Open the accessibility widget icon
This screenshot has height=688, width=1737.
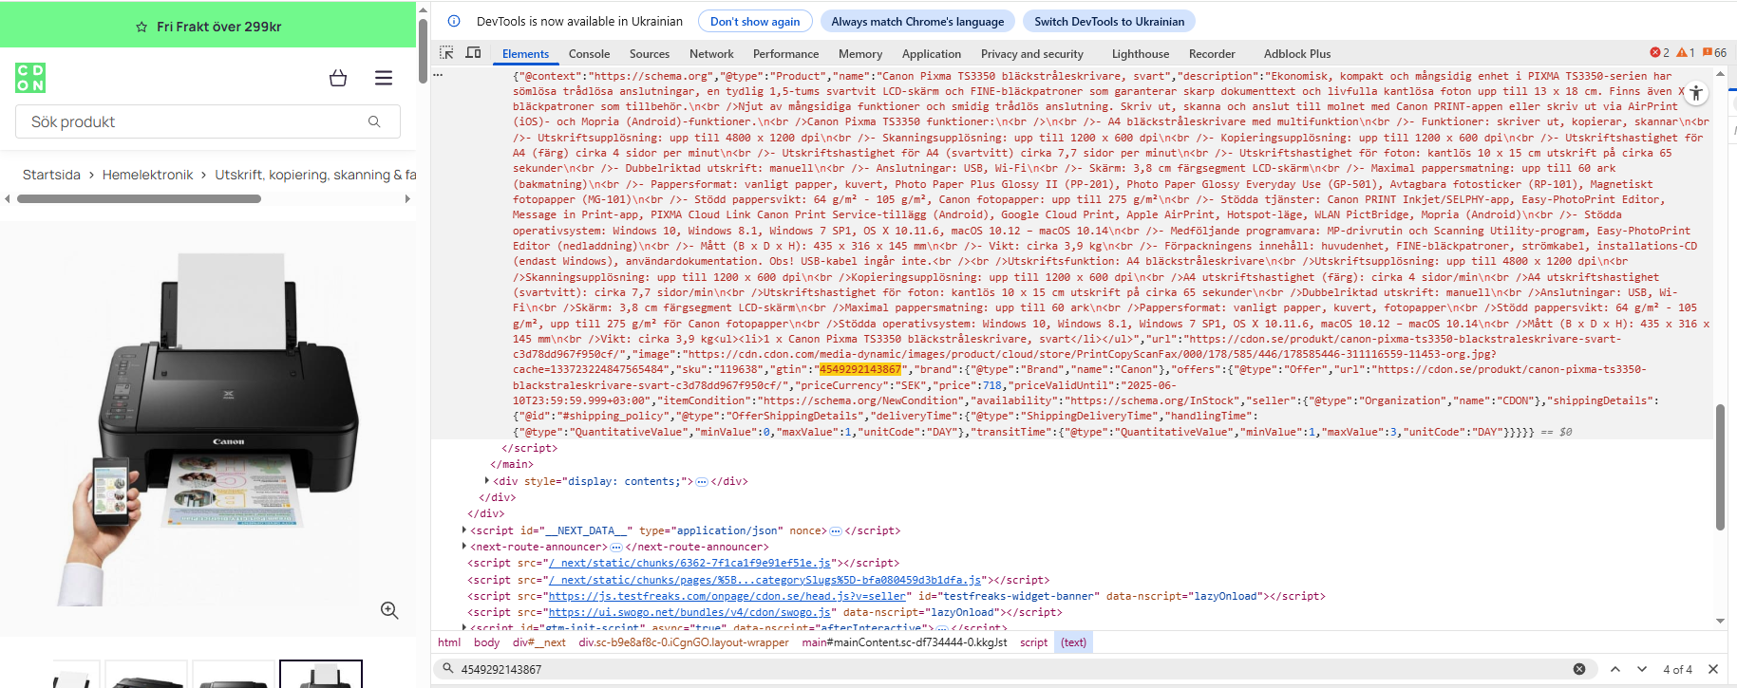(1696, 93)
